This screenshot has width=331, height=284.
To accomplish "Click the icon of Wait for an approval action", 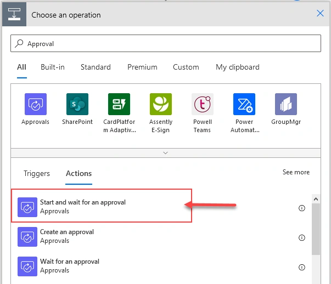I will coord(27,266).
